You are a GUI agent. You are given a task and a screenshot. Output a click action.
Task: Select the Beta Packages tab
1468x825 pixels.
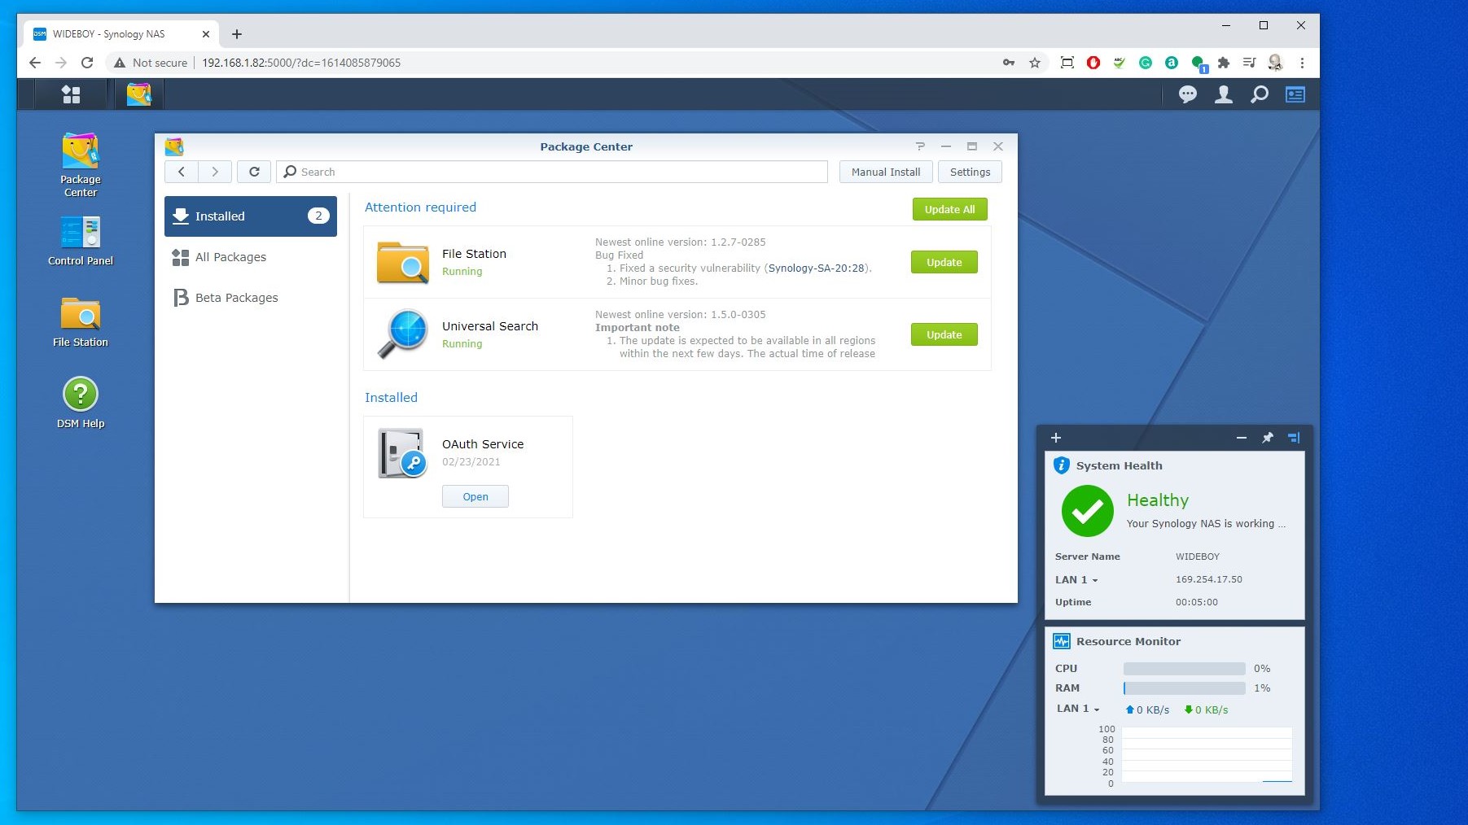[251, 298]
